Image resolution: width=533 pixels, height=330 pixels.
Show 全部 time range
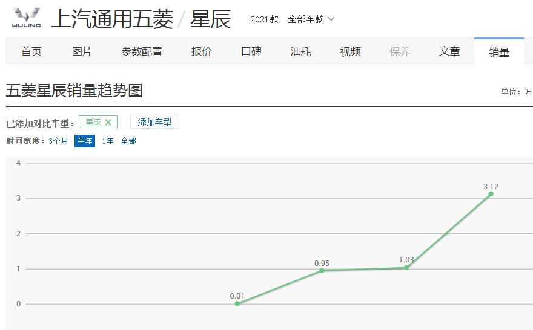pyautogui.click(x=128, y=141)
